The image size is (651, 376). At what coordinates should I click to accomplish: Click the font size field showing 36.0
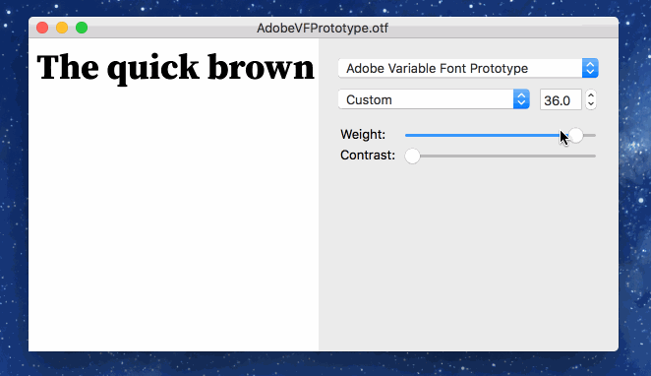click(x=561, y=100)
